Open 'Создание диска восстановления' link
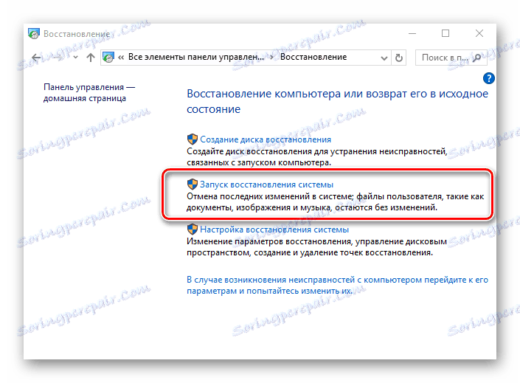Screen dimensions: 520x383 (266, 139)
